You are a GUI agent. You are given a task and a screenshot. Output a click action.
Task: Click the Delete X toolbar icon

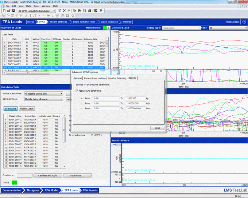pyautogui.click(x=64, y=11)
